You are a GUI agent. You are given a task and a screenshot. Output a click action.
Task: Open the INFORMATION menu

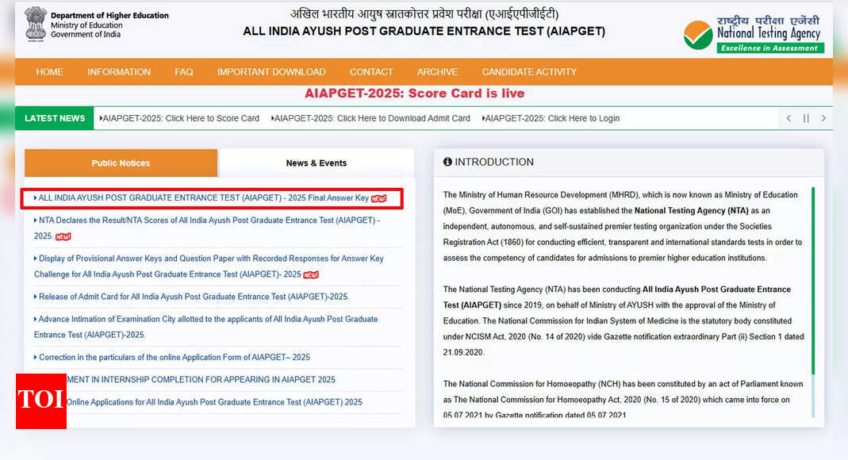pos(119,72)
